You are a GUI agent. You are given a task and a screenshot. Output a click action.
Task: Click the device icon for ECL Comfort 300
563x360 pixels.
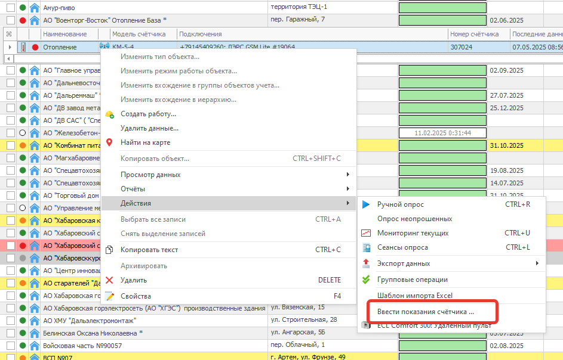366,325
